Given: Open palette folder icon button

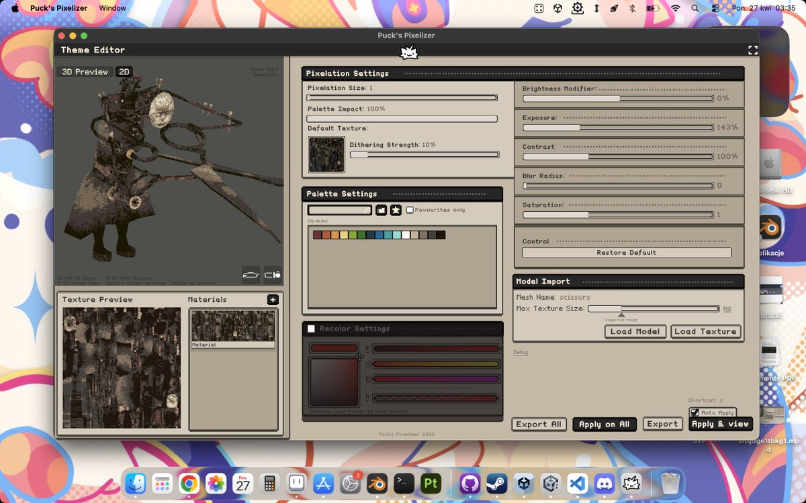Looking at the screenshot, I should tap(381, 210).
